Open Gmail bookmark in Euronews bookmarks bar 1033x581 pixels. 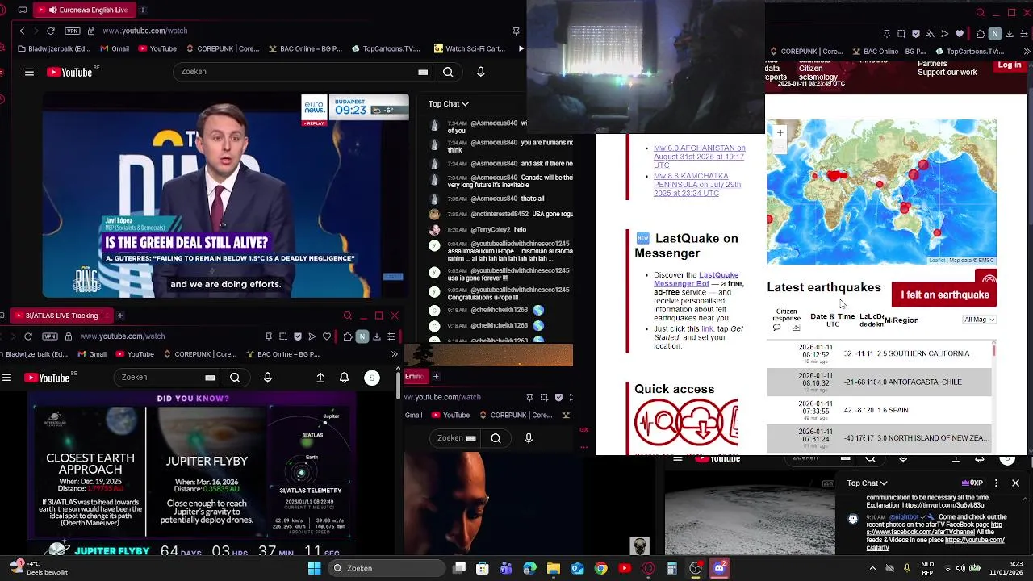[115, 48]
